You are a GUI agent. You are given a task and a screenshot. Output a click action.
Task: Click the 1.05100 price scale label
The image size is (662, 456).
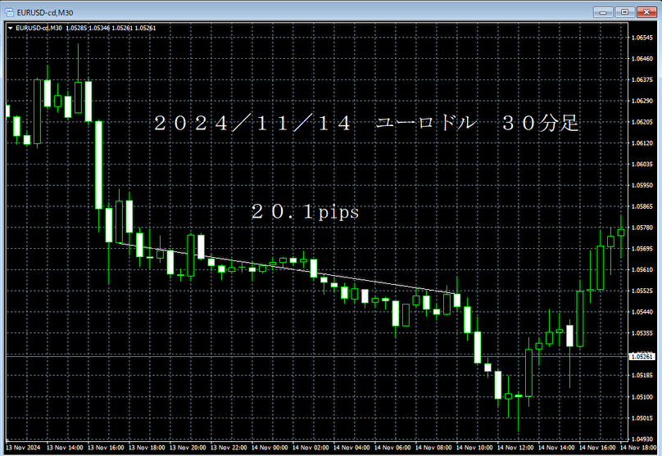tap(642, 396)
